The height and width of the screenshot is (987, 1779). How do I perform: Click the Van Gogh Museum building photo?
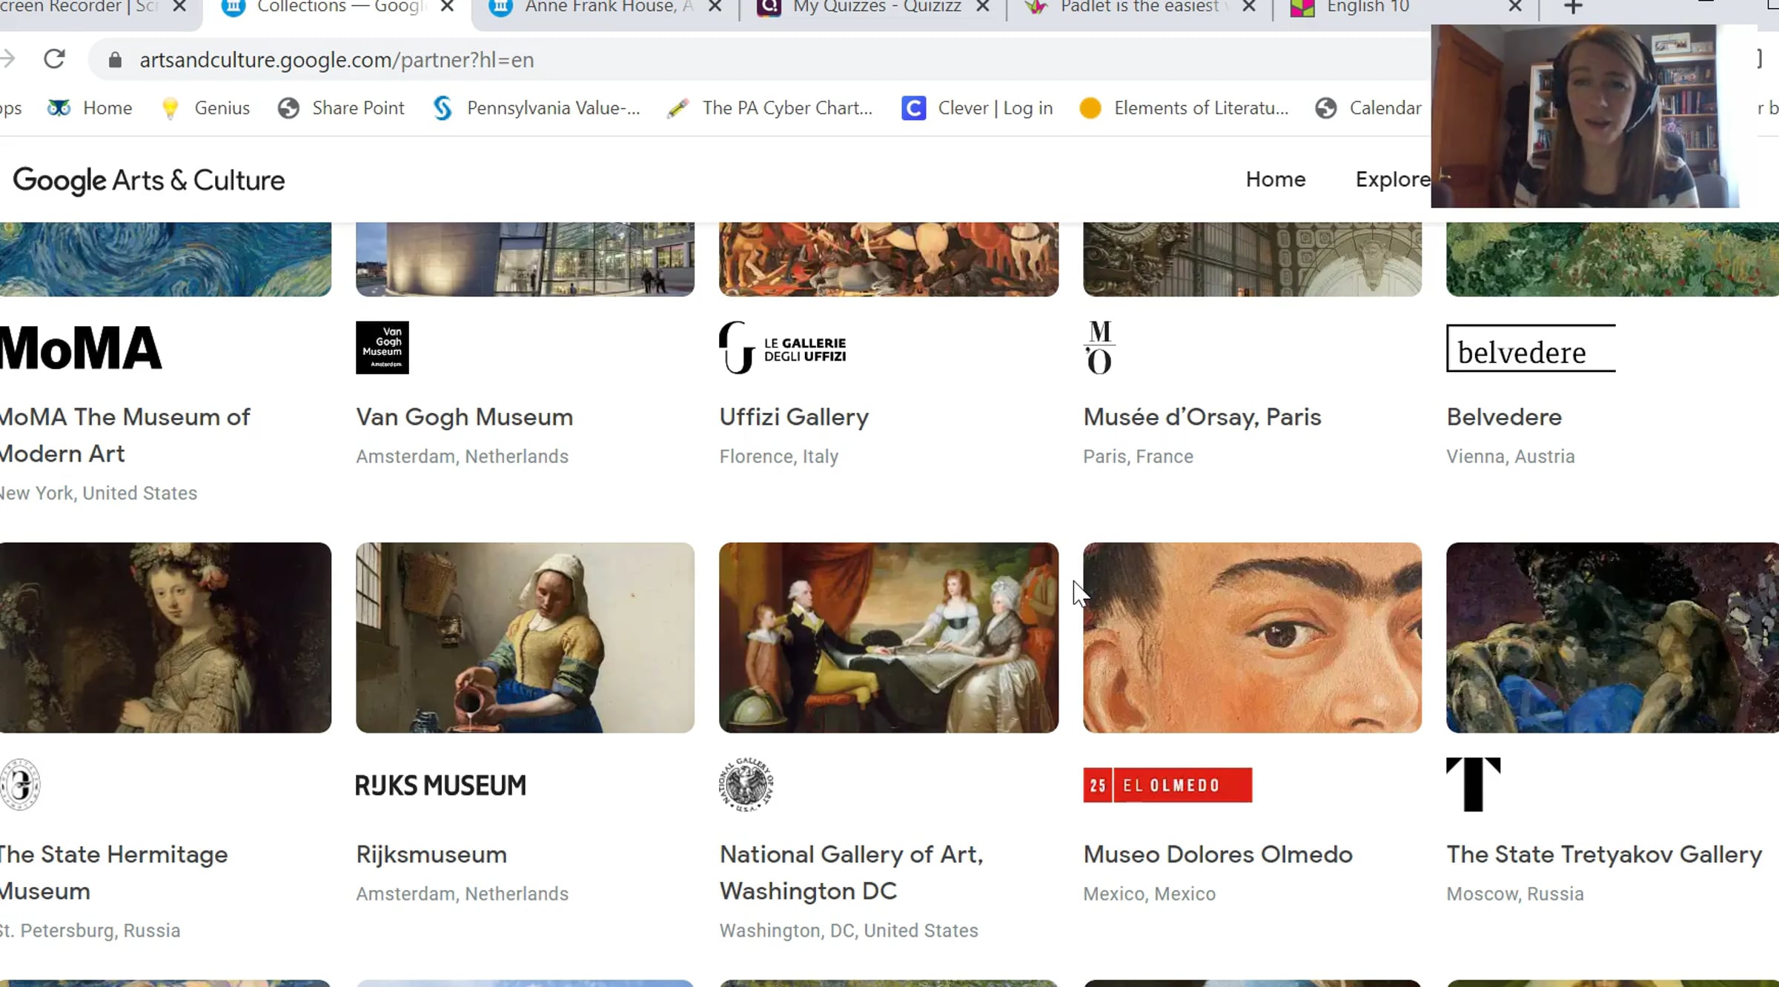[525, 259]
